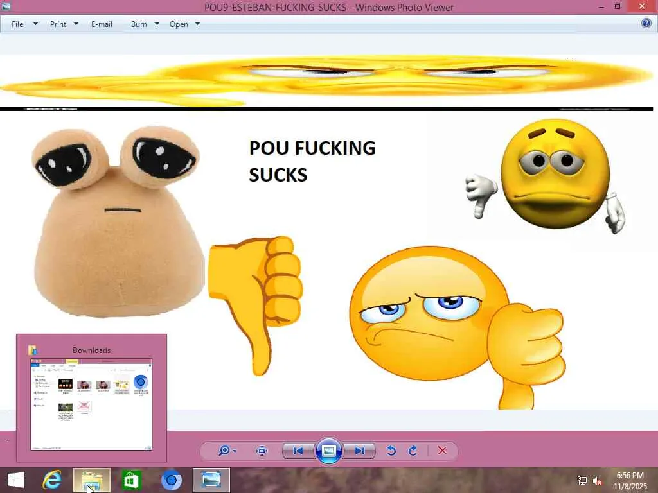Click the zoom magnifier button
The image size is (658, 493).
coord(224,451)
